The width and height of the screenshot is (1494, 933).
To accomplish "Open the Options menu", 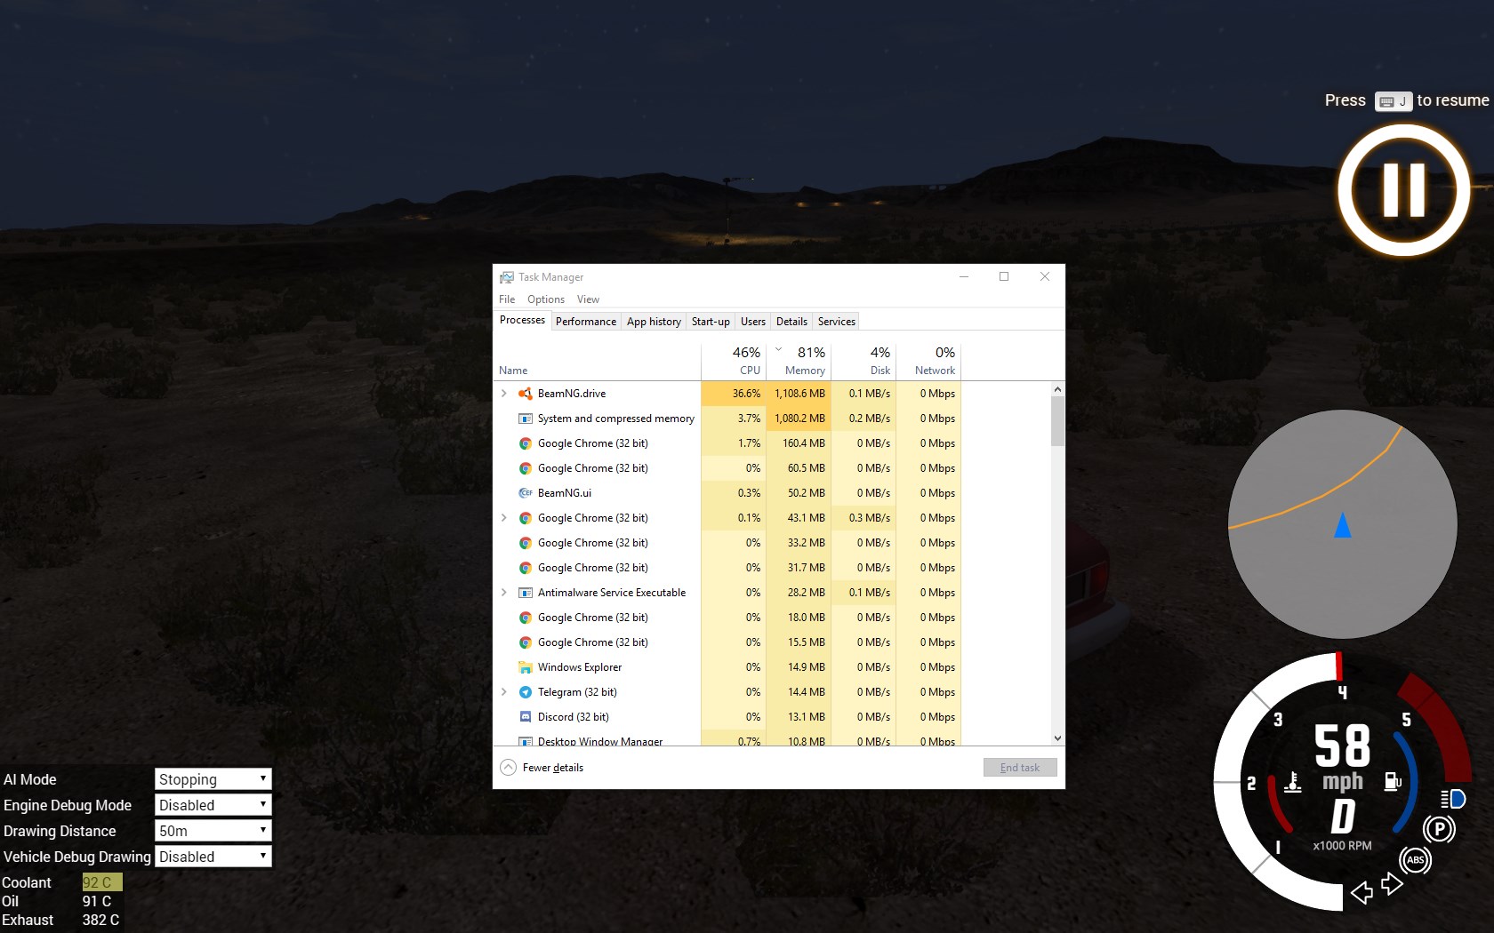I will click(546, 299).
